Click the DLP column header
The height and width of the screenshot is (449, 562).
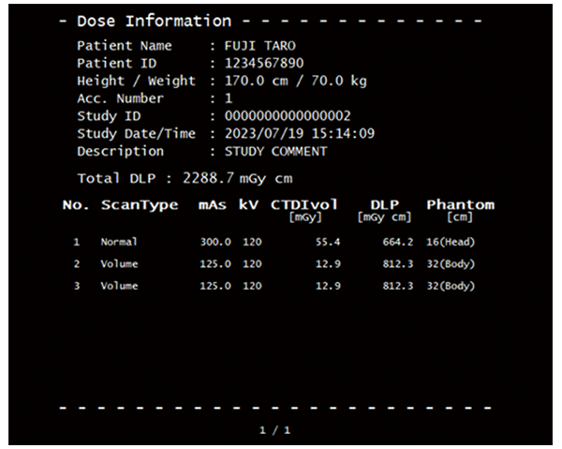click(x=384, y=205)
